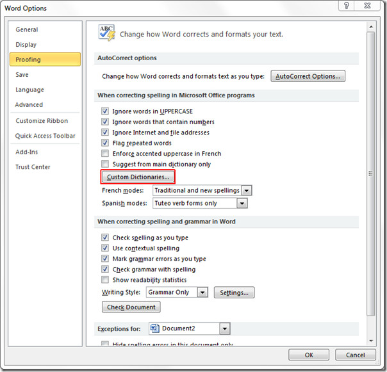Enable Suggest from main dictionary only
Viewport: 387px width, 372px height.
click(x=105, y=164)
